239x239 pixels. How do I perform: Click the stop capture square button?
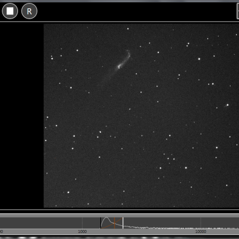(10, 11)
